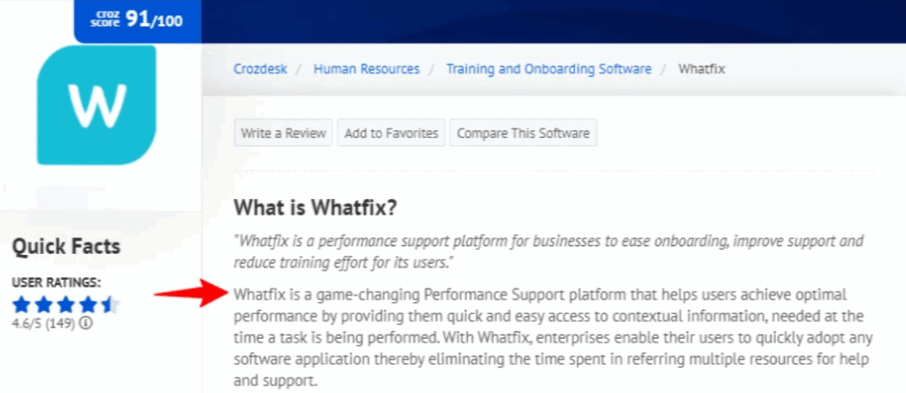Click the first rating star

pos(21,306)
